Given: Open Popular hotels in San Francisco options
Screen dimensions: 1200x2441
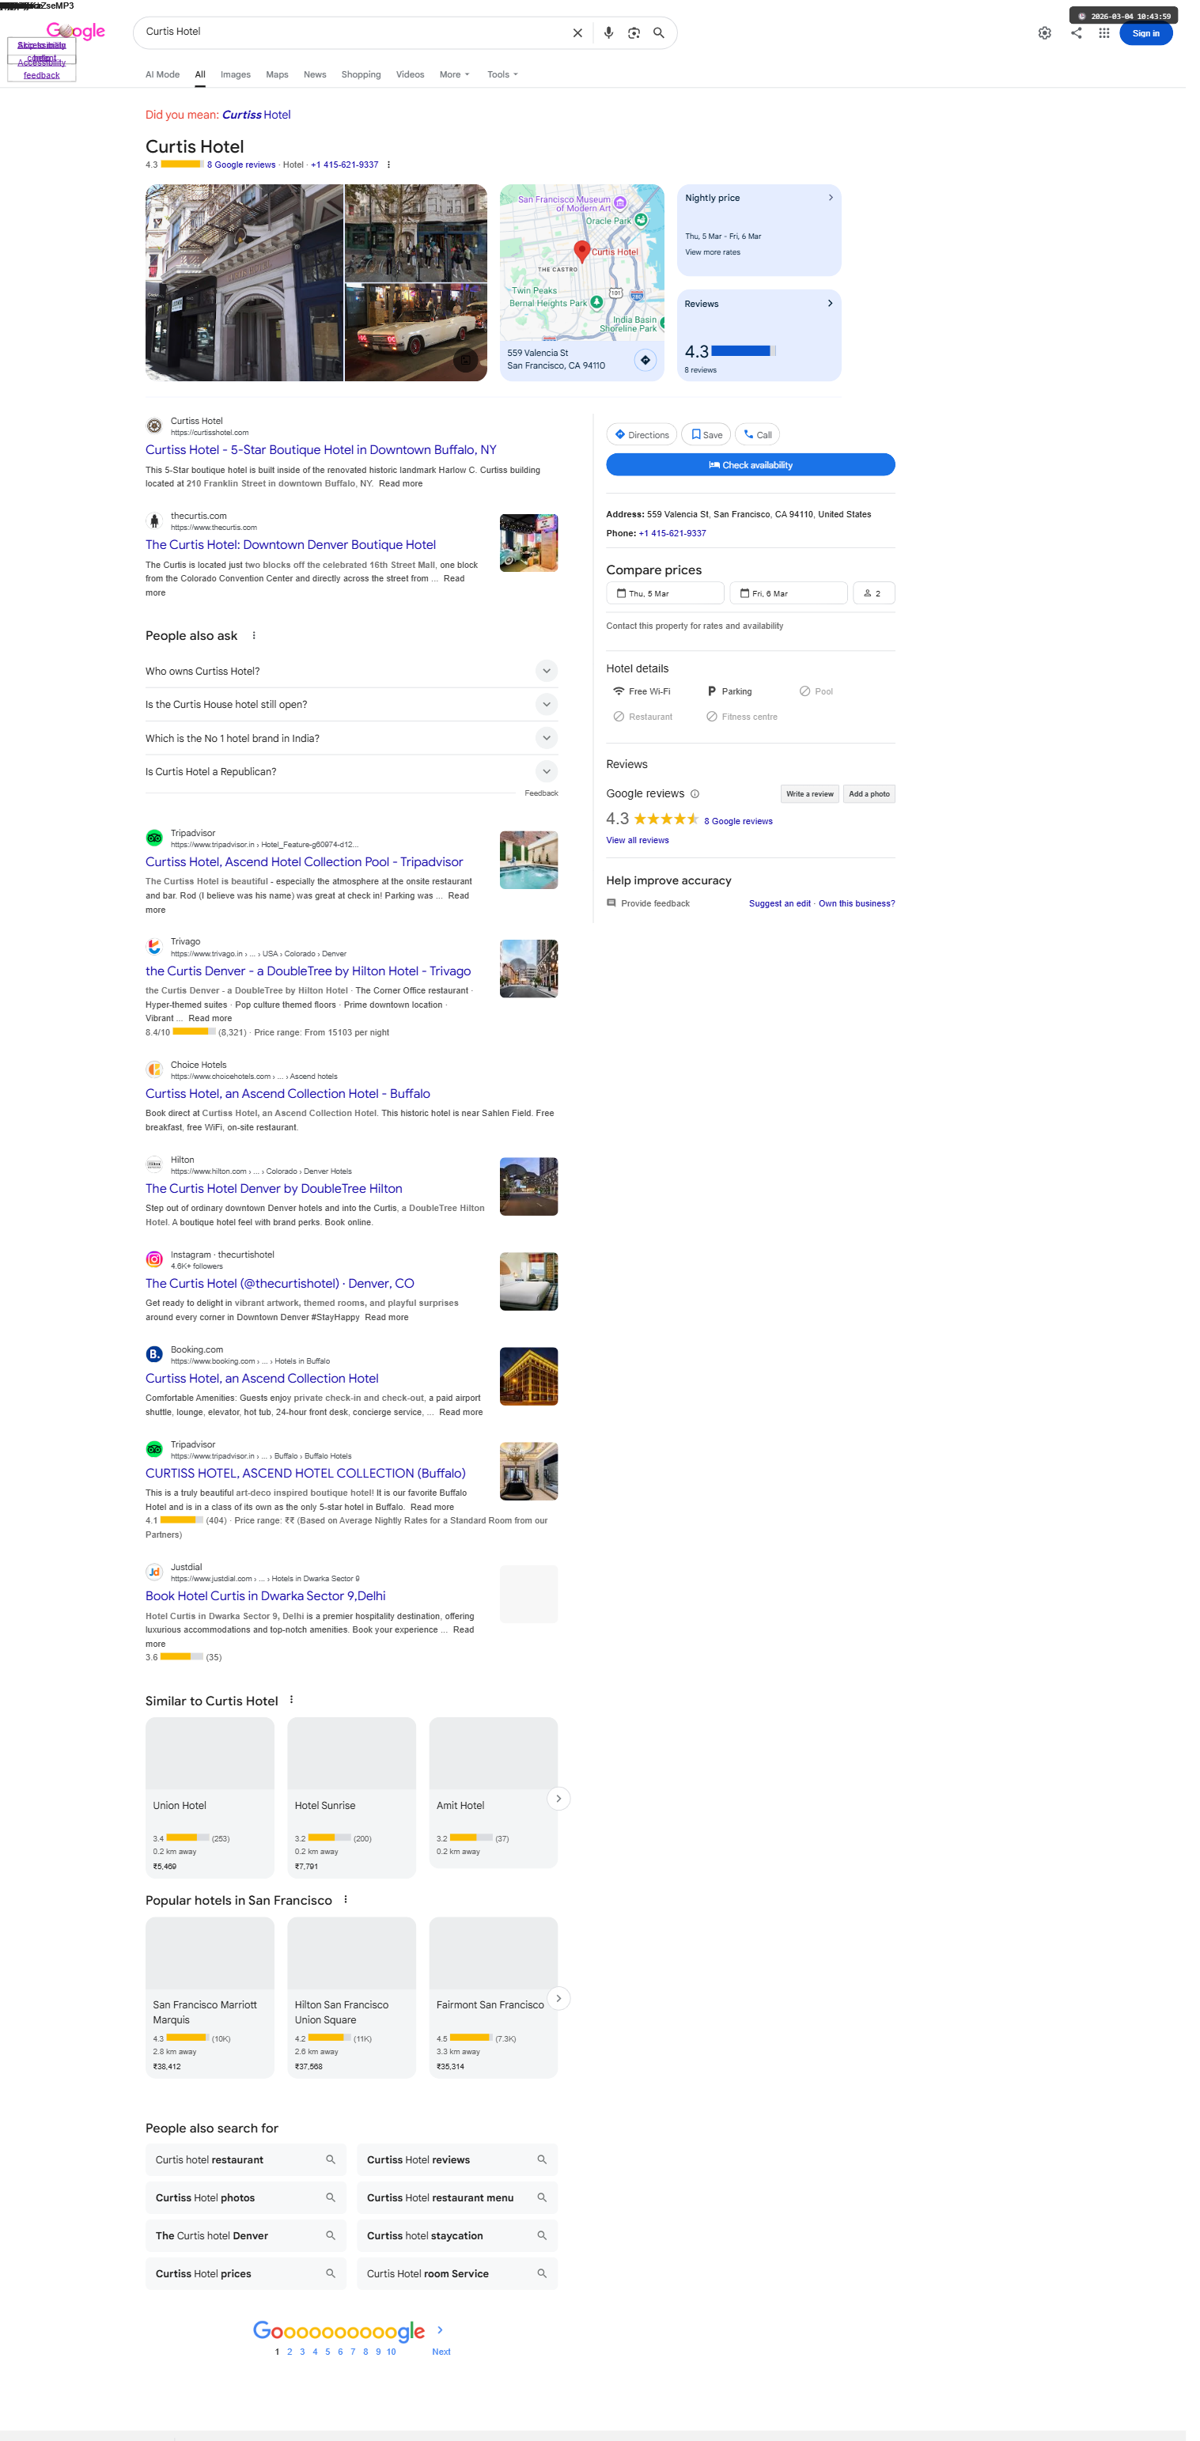Looking at the screenshot, I should coord(345,1899).
